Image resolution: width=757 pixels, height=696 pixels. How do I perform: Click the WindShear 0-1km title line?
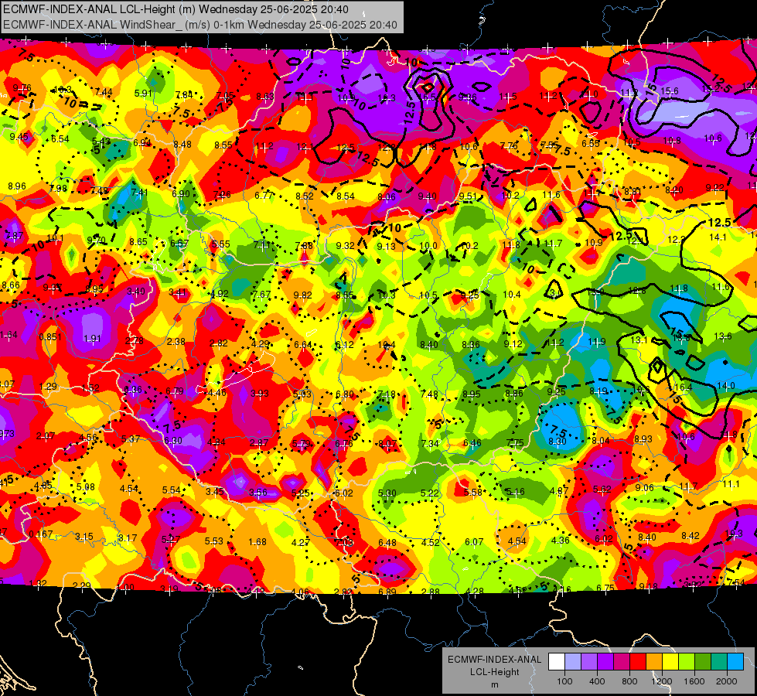pos(200,25)
